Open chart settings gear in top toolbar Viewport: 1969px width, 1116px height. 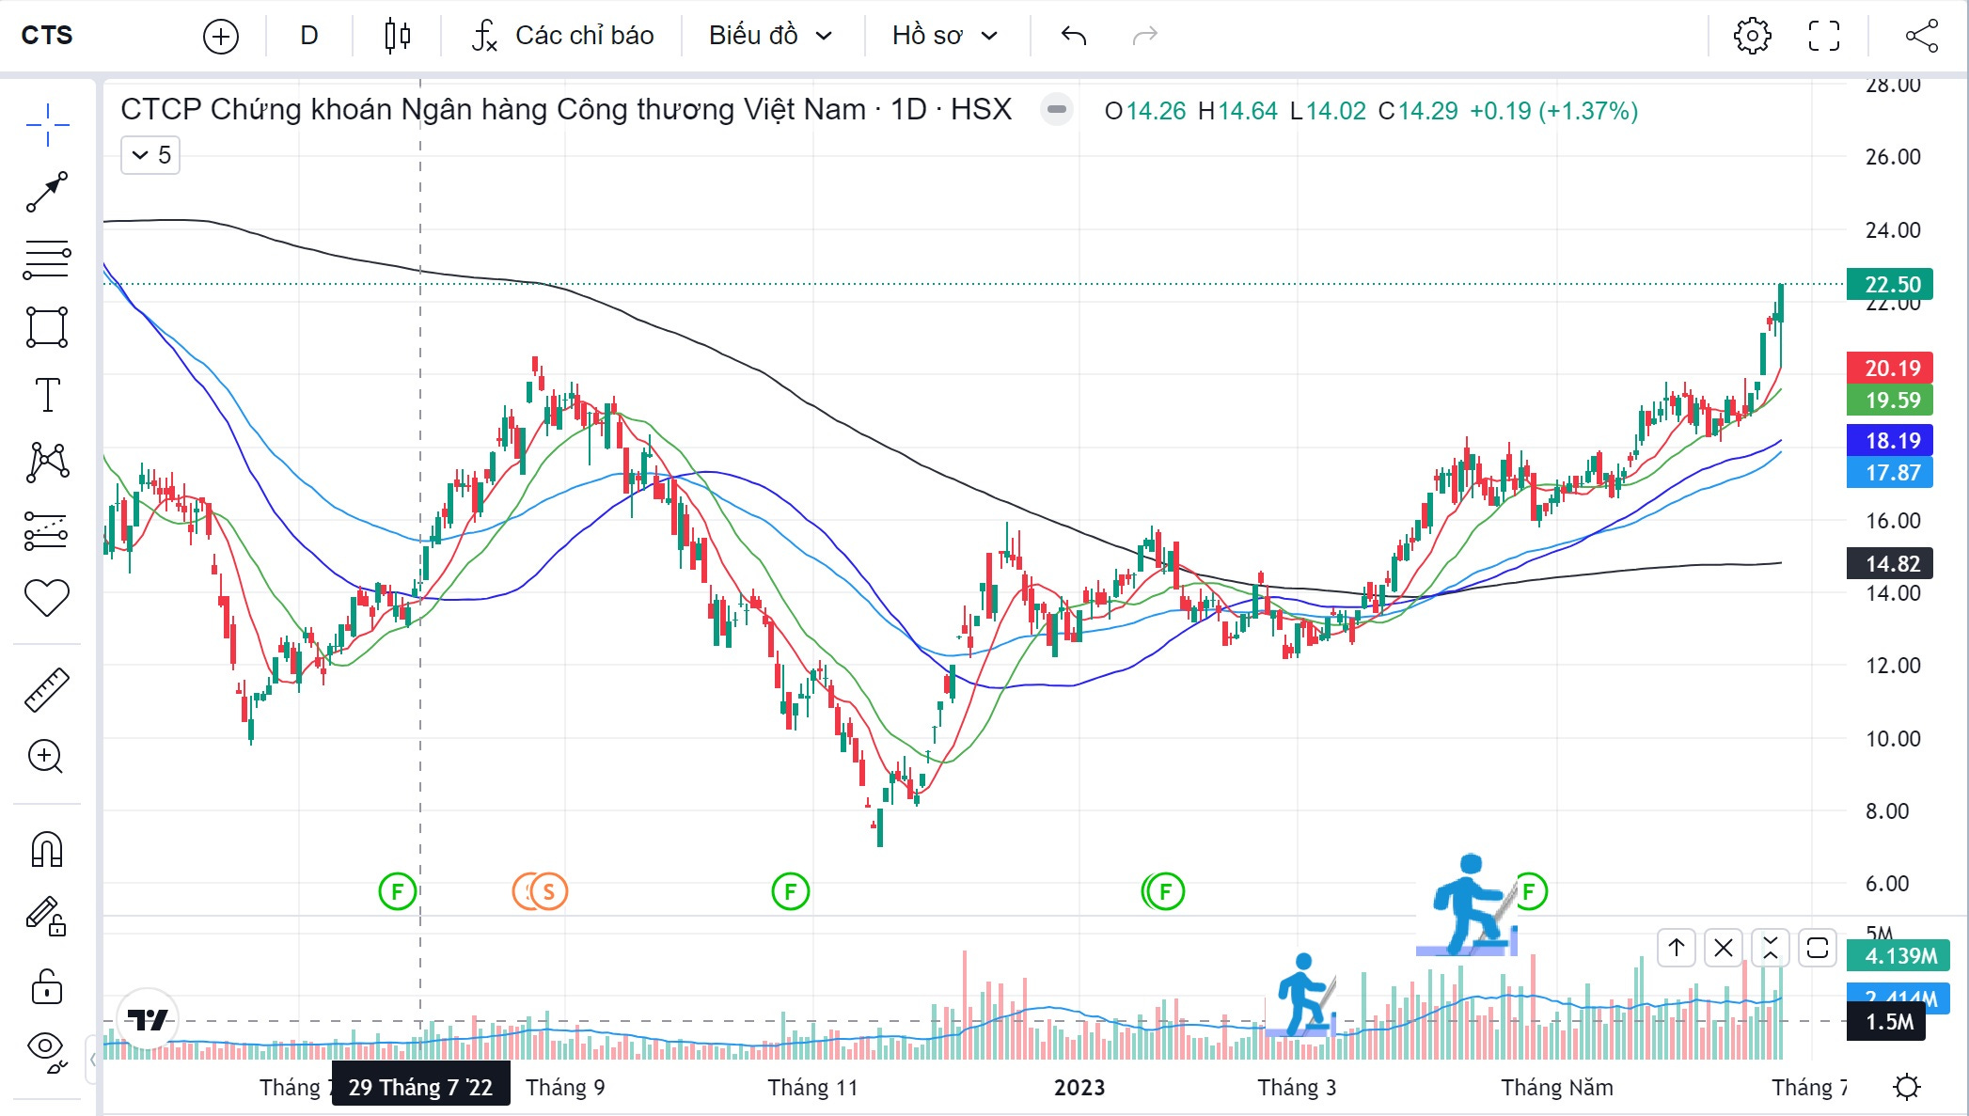tap(1752, 36)
